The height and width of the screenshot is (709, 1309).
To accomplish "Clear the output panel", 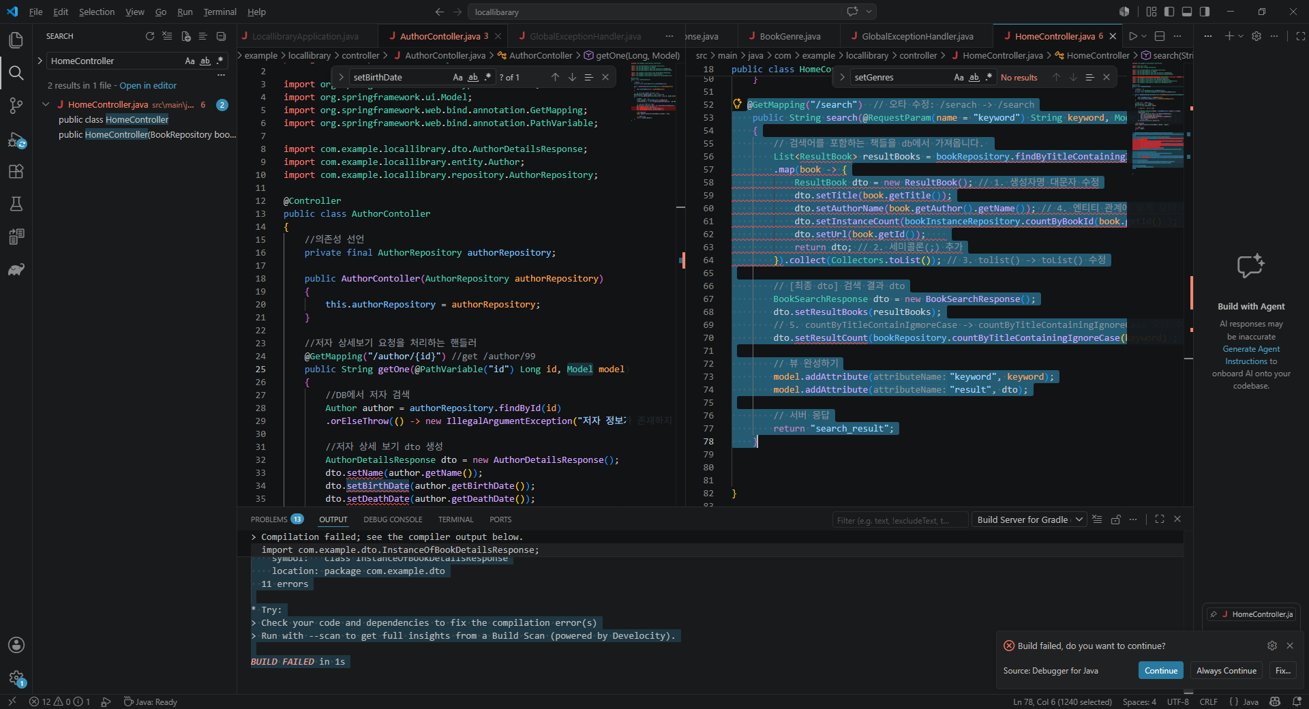I will tap(1097, 519).
